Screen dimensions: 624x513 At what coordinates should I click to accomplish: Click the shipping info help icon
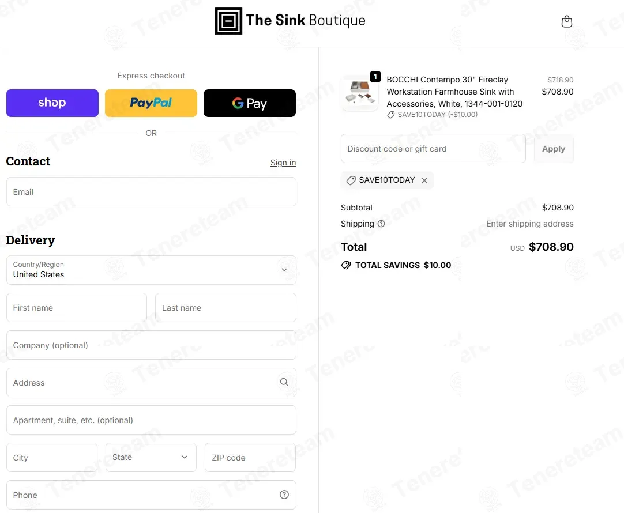tap(381, 224)
